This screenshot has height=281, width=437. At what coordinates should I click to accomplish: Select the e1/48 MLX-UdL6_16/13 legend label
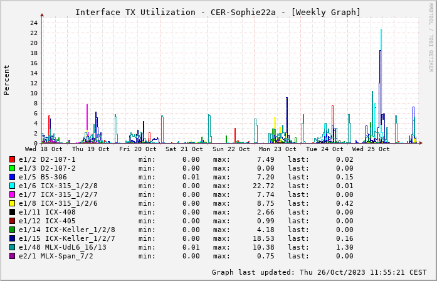pos(63,247)
